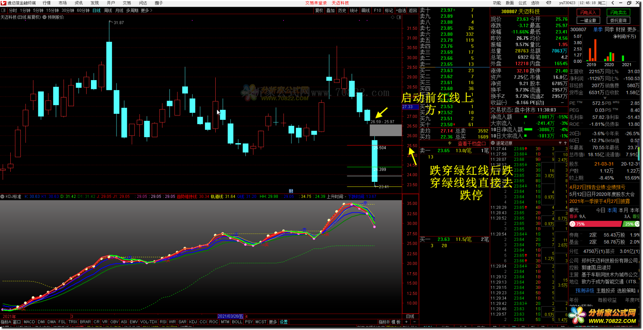Select the 同季 report mode
The width and height of the screenshot is (643, 330).
point(609,29)
